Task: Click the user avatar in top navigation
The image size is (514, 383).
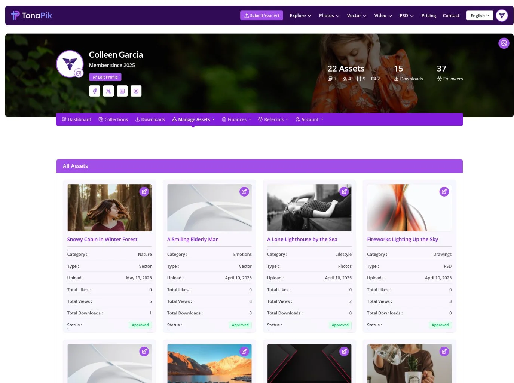Action: pos(502,16)
